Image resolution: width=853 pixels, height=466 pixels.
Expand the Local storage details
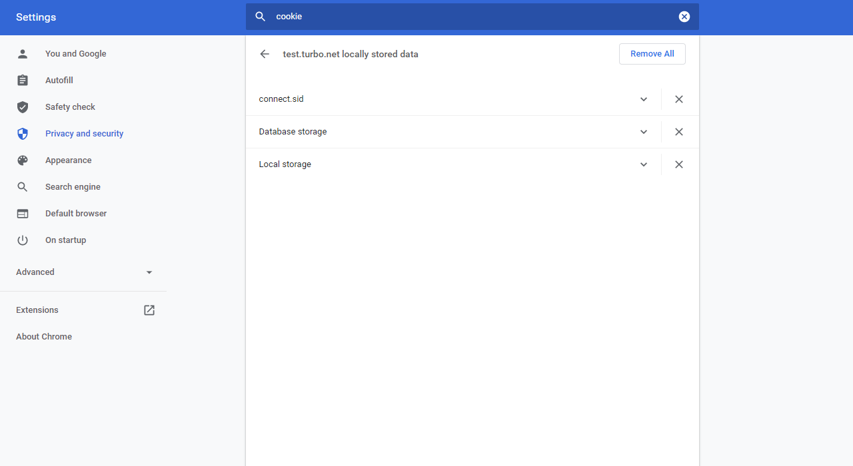point(644,164)
